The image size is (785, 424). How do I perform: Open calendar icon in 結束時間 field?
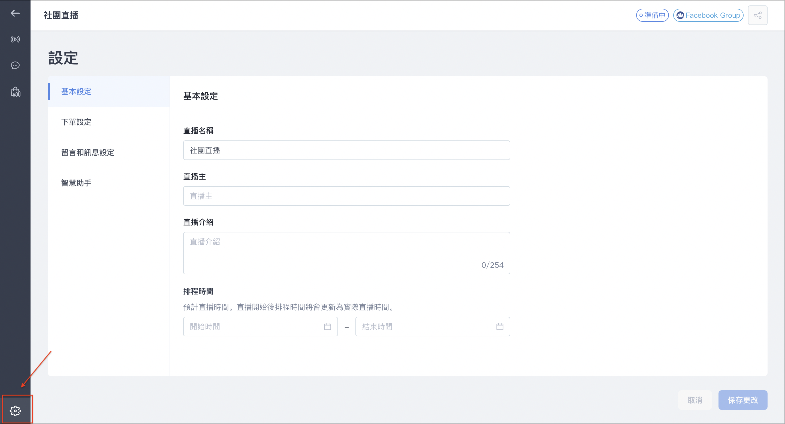pyautogui.click(x=500, y=326)
